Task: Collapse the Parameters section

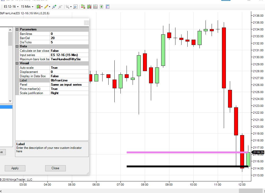Action: pos(17,29)
